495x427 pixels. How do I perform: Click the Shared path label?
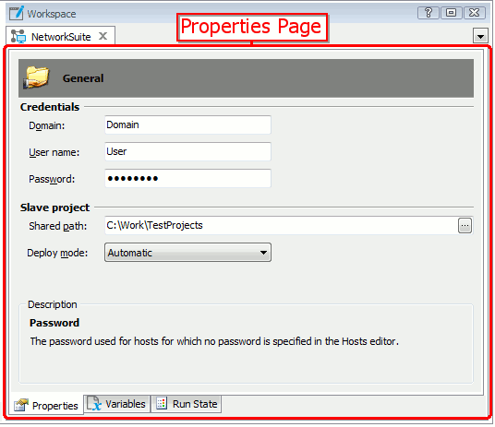58,226
